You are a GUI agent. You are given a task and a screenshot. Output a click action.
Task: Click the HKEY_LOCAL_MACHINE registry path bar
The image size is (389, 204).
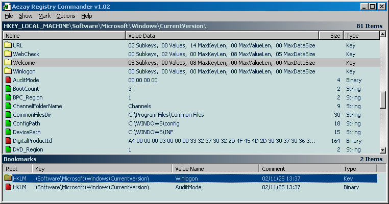pos(195,26)
